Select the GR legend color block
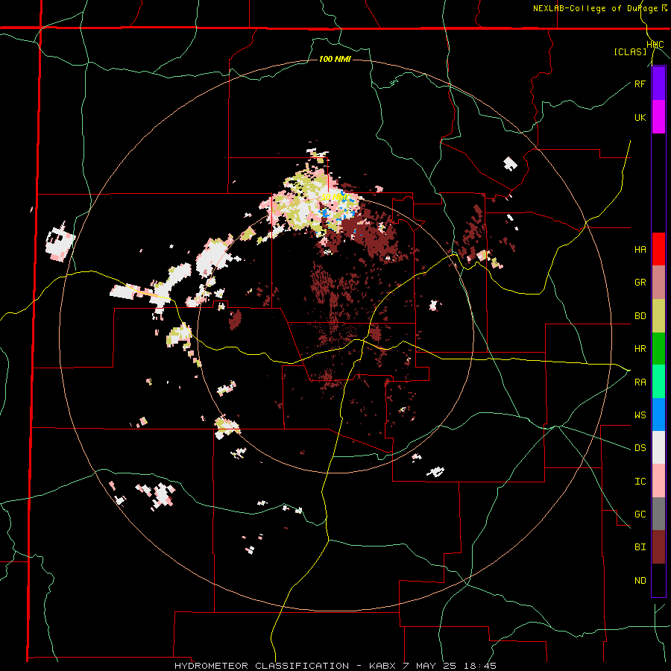This screenshot has width=671, height=671. [x=658, y=283]
